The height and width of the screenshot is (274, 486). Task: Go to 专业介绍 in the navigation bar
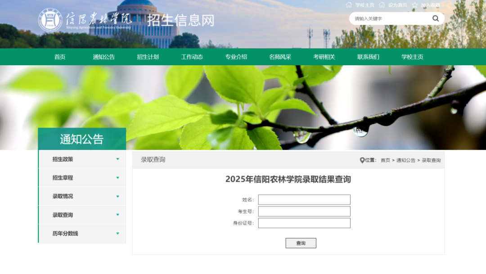[236, 57]
